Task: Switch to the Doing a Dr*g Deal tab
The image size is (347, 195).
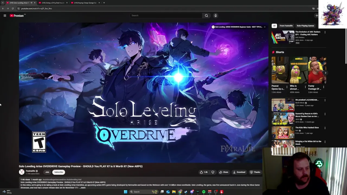Action: click(x=53, y=3)
